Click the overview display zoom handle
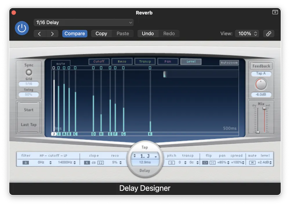This screenshot has width=290, height=206. click(x=165, y=74)
